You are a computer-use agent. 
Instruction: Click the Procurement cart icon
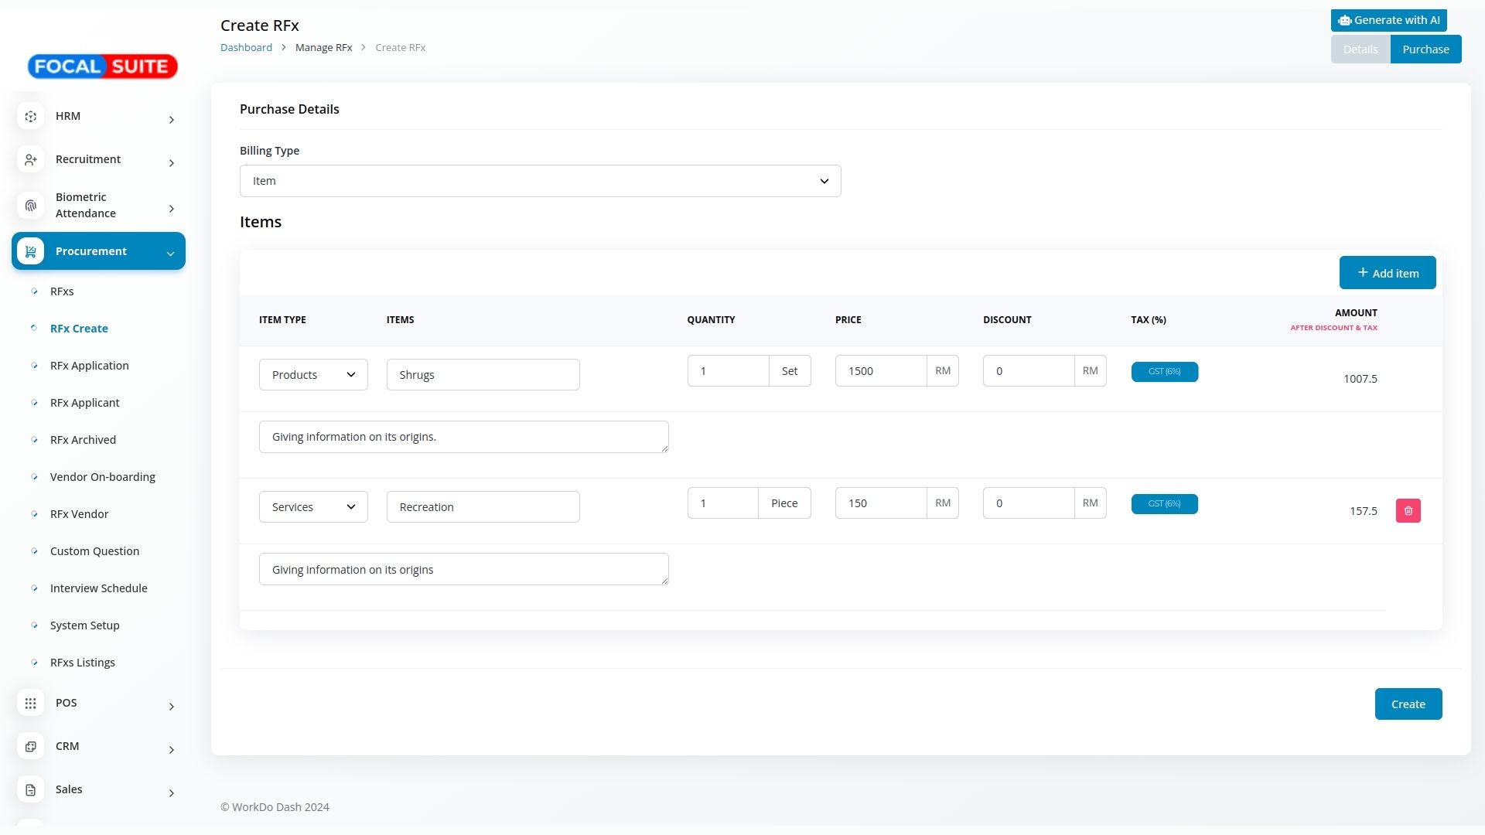pyautogui.click(x=30, y=251)
